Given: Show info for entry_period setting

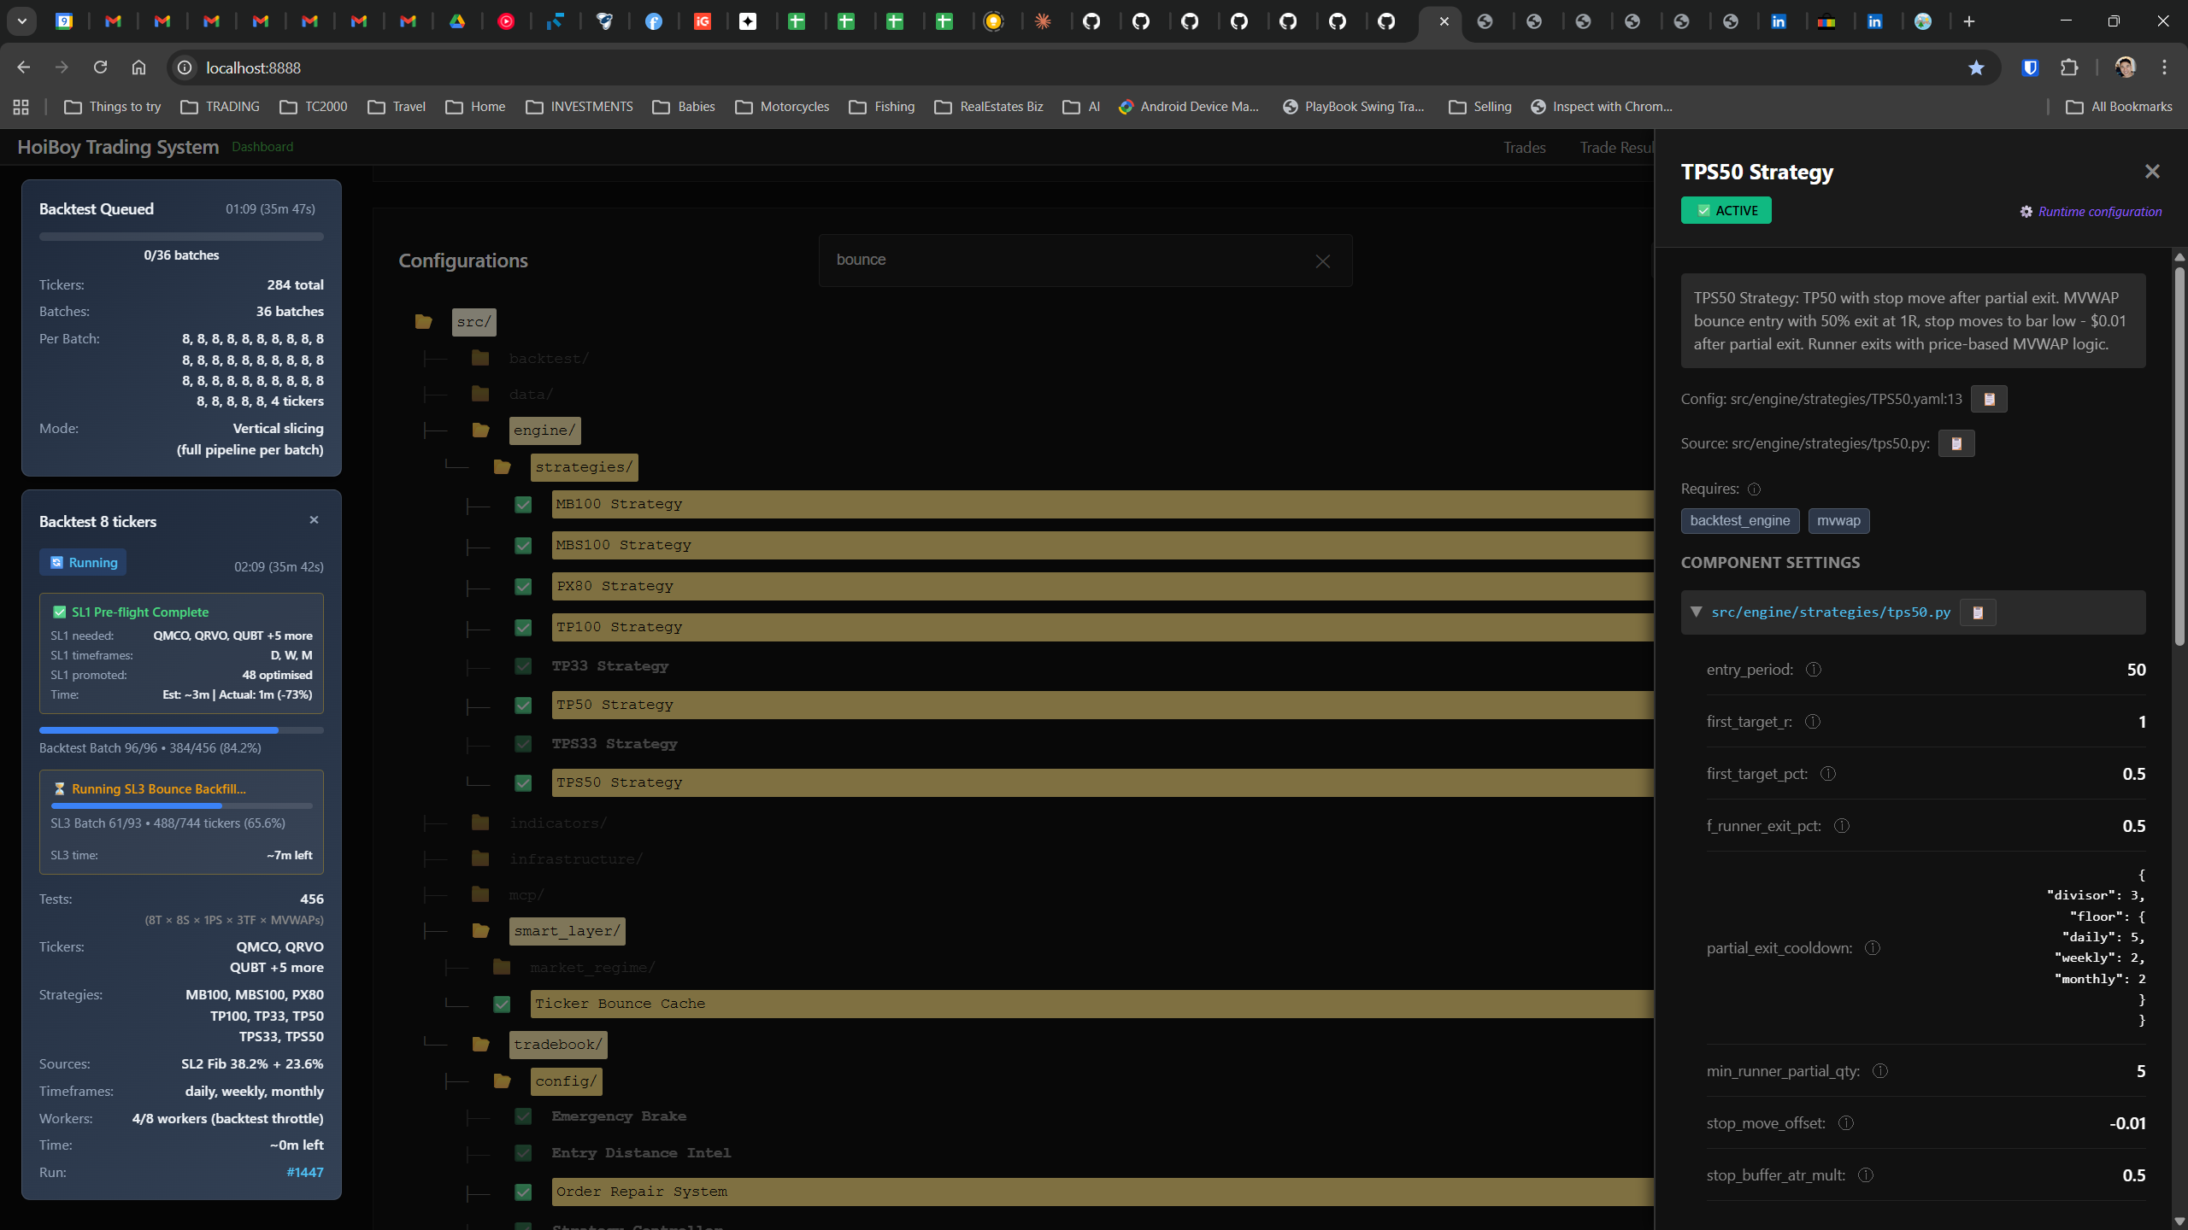Looking at the screenshot, I should coord(1814,670).
